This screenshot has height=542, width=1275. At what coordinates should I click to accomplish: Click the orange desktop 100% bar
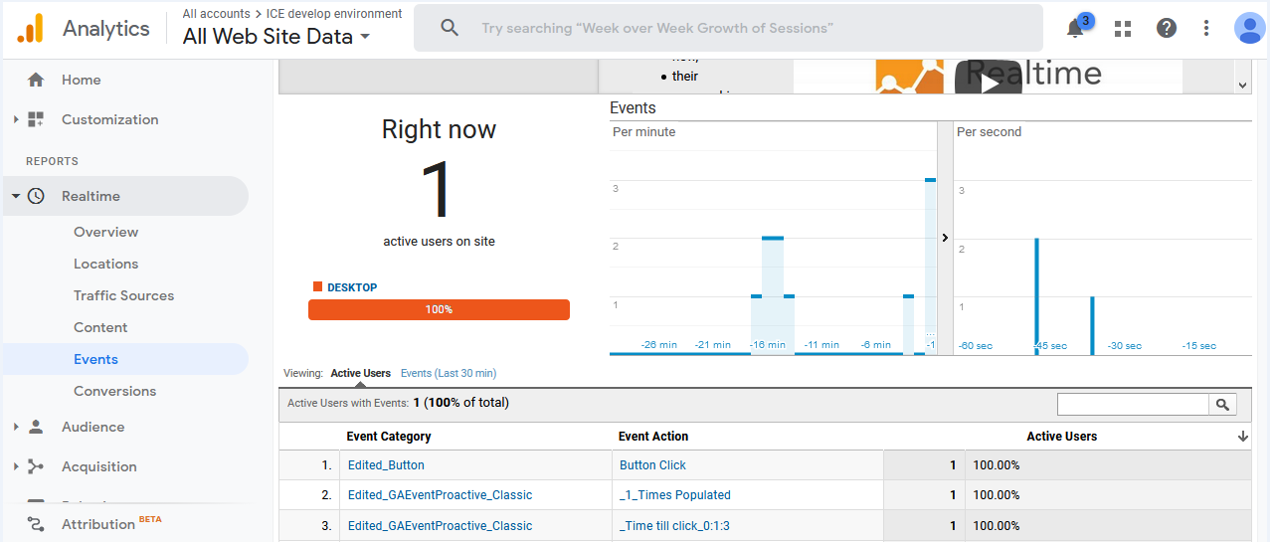point(439,310)
